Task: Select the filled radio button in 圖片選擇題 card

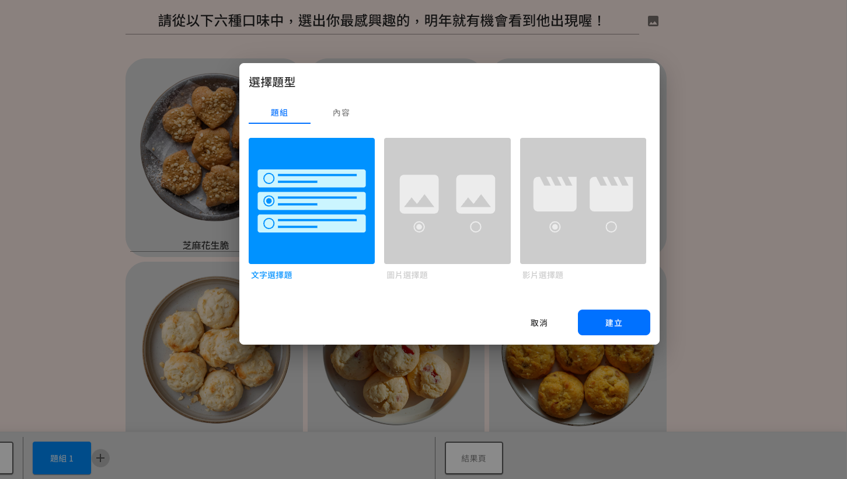Action: tap(419, 227)
